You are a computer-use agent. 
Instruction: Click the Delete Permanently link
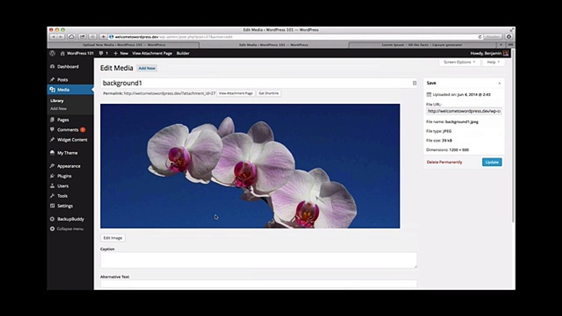[444, 162]
